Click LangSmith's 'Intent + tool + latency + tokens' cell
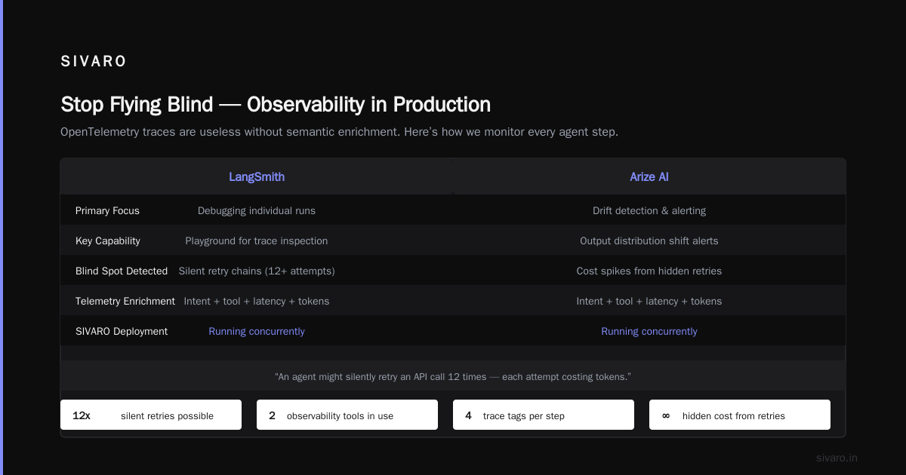Viewport: 906px width, 475px height. pyautogui.click(x=257, y=302)
